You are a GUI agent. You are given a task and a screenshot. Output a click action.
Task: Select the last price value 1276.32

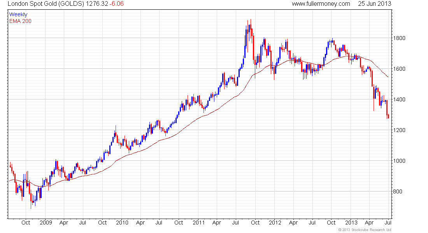click(x=97, y=4)
